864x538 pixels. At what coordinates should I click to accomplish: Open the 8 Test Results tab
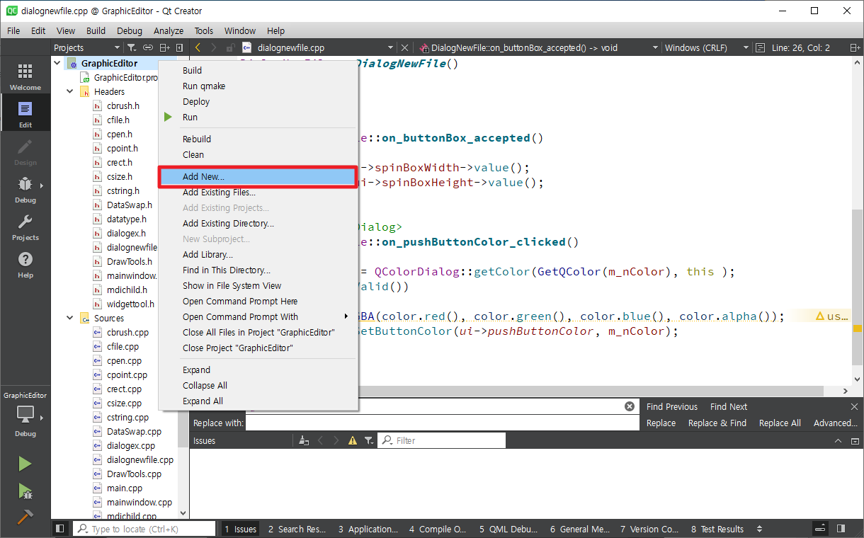coord(717,529)
